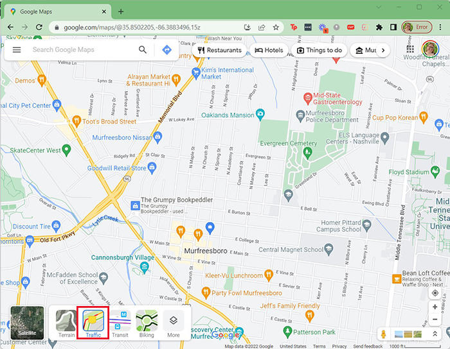The width and height of the screenshot is (450, 349).
Task: Zoom out with the minus button
Action: coord(435,319)
